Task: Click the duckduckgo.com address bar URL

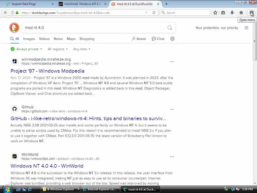Action: (66, 13)
